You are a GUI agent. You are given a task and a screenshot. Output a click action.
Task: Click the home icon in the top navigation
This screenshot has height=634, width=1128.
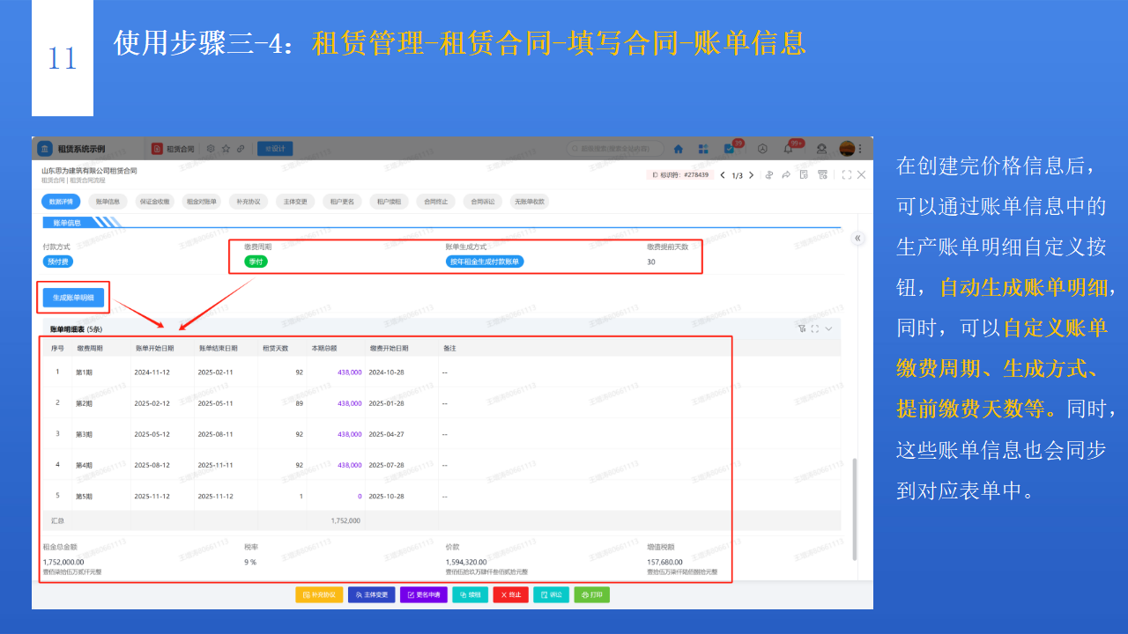click(679, 148)
